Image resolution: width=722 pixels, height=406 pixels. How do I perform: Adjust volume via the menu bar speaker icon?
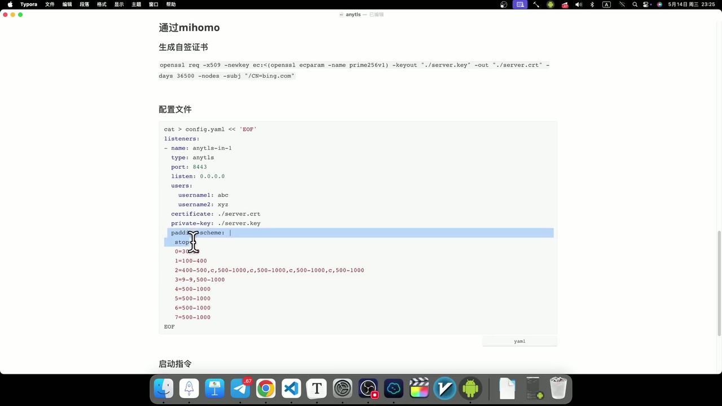coord(579,5)
